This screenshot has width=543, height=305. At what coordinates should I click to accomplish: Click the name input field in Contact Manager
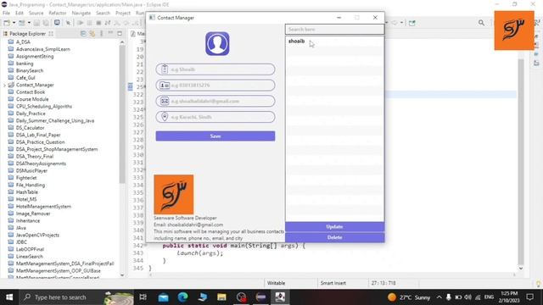click(216, 69)
